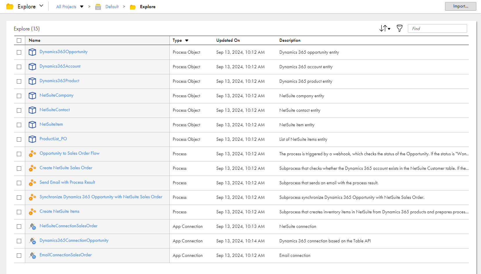Expand the Explore title dropdown chevron

41,6
